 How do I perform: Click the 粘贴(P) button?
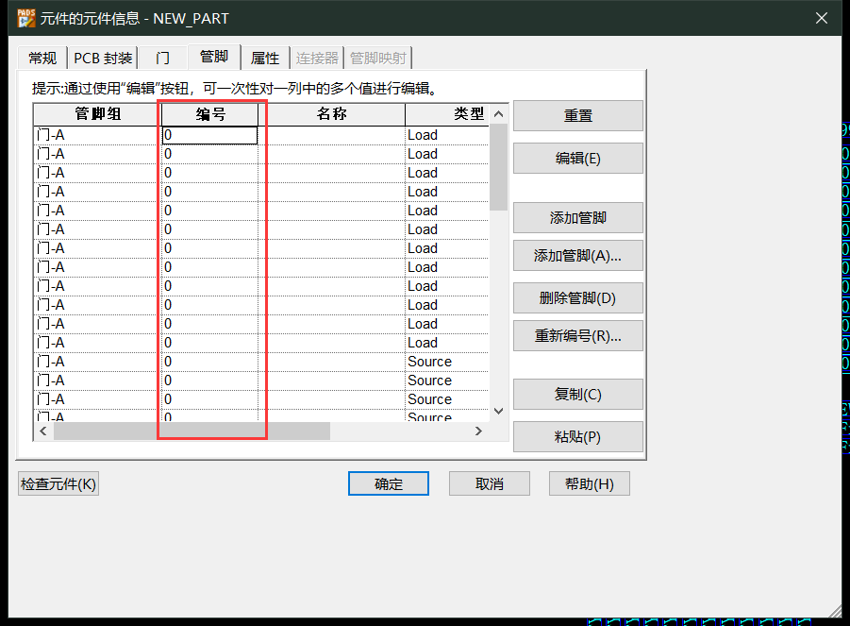point(578,436)
